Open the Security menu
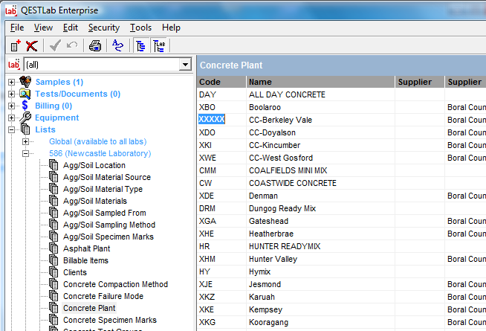The width and height of the screenshot is (486, 331). (103, 28)
